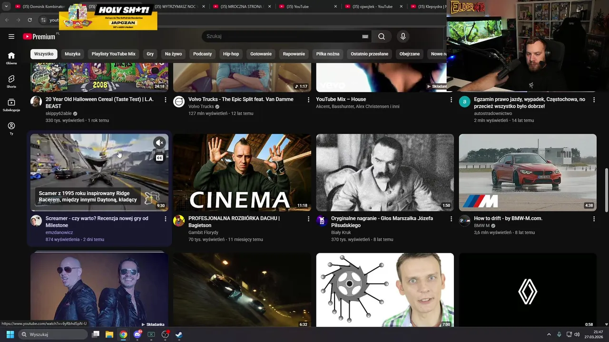The width and height of the screenshot is (609, 342).
Task: Open options for Egzamin prawo jazdy video
Action: 594,100
